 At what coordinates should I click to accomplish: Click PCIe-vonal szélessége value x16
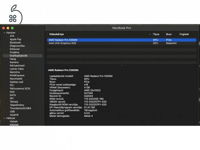(86, 85)
